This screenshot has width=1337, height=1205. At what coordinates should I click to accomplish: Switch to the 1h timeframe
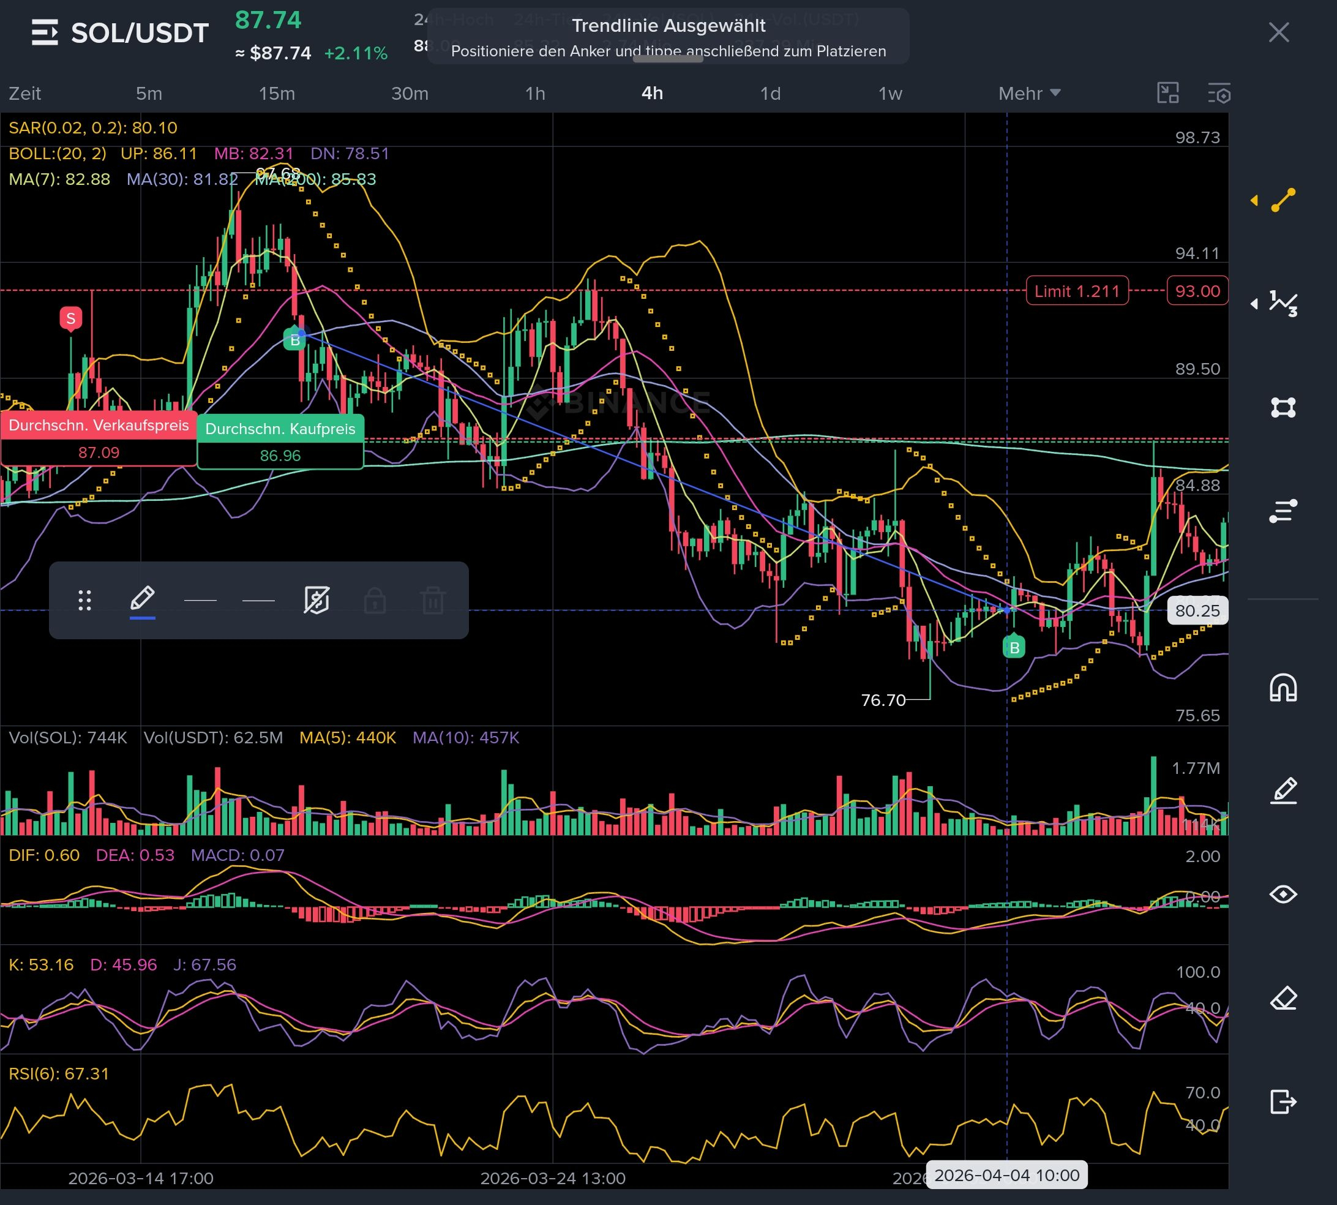tap(535, 93)
